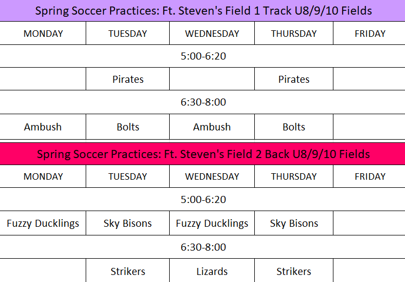Click the FRIDAY header under Field 1
Viewport: 405px width, 282px height.
click(x=370, y=34)
